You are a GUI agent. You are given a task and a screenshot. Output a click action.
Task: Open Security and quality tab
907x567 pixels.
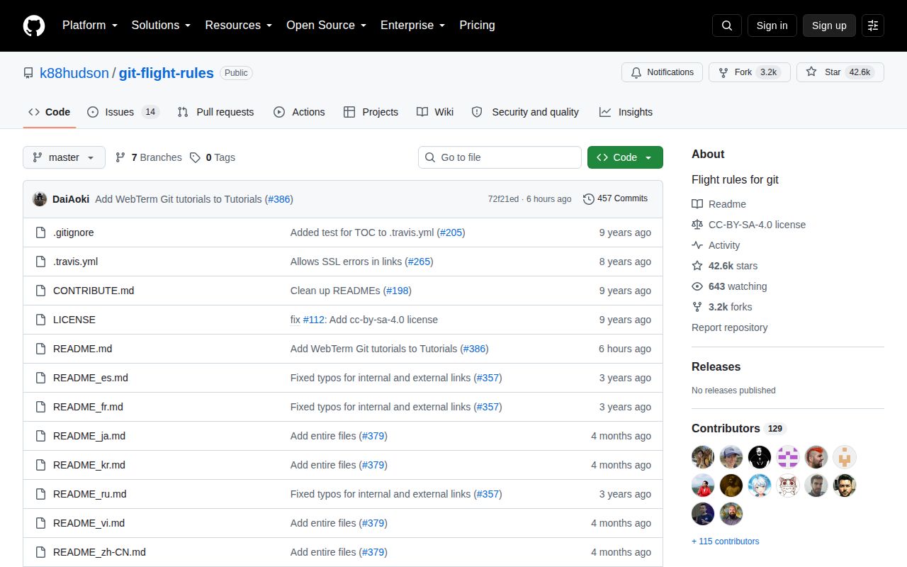(x=525, y=112)
